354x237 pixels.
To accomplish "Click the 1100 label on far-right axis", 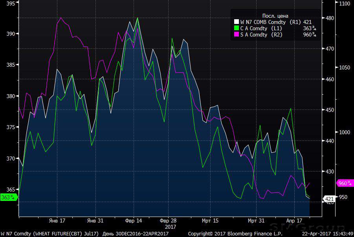I will coord(344,3).
